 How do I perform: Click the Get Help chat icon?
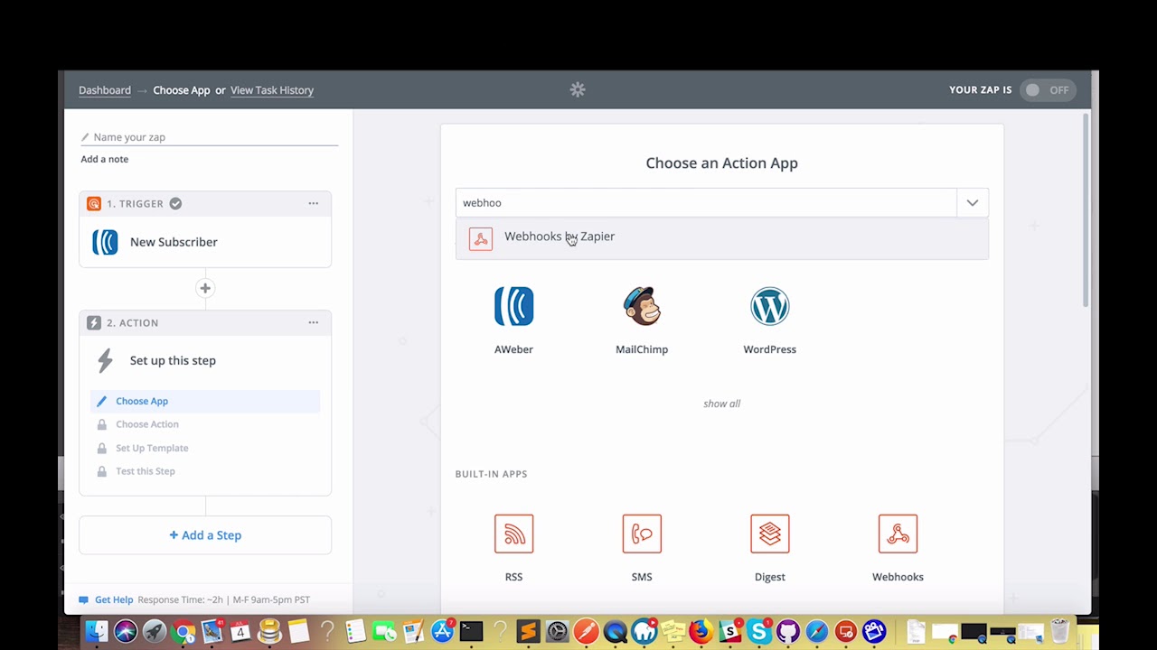click(x=84, y=599)
